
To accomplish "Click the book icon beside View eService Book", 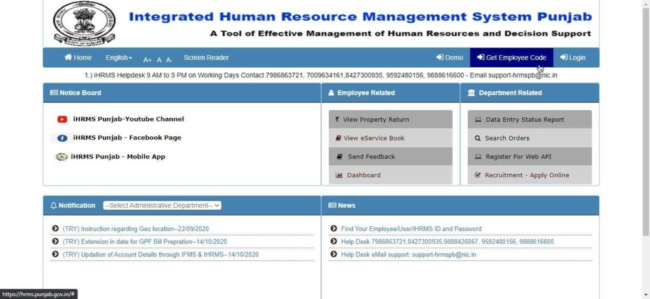I will click(338, 138).
